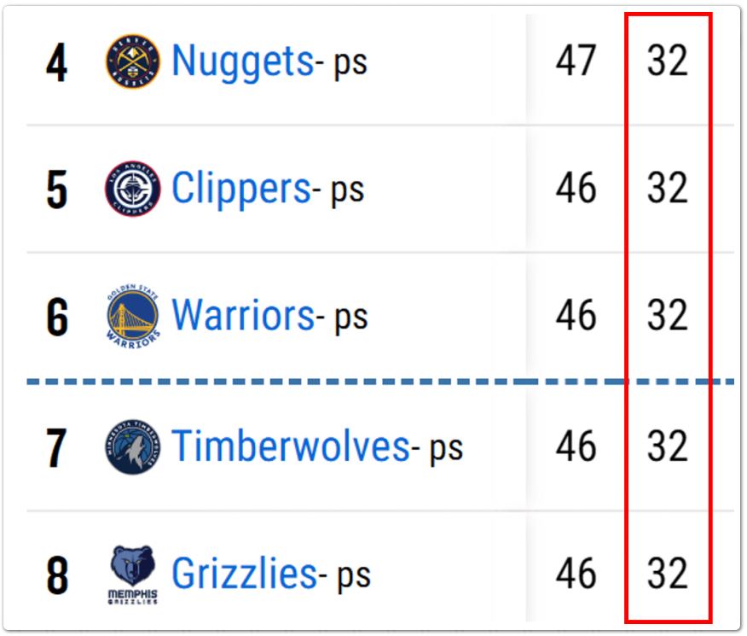This screenshot has height=636, width=747.
Task: Click the rank number 7
Action: (x=56, y=447)
